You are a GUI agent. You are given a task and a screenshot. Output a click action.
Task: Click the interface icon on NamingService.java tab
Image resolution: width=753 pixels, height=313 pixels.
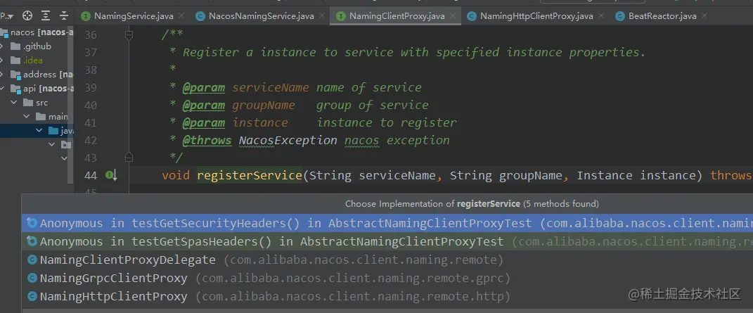pyautogui.click(x=86, y=16)
